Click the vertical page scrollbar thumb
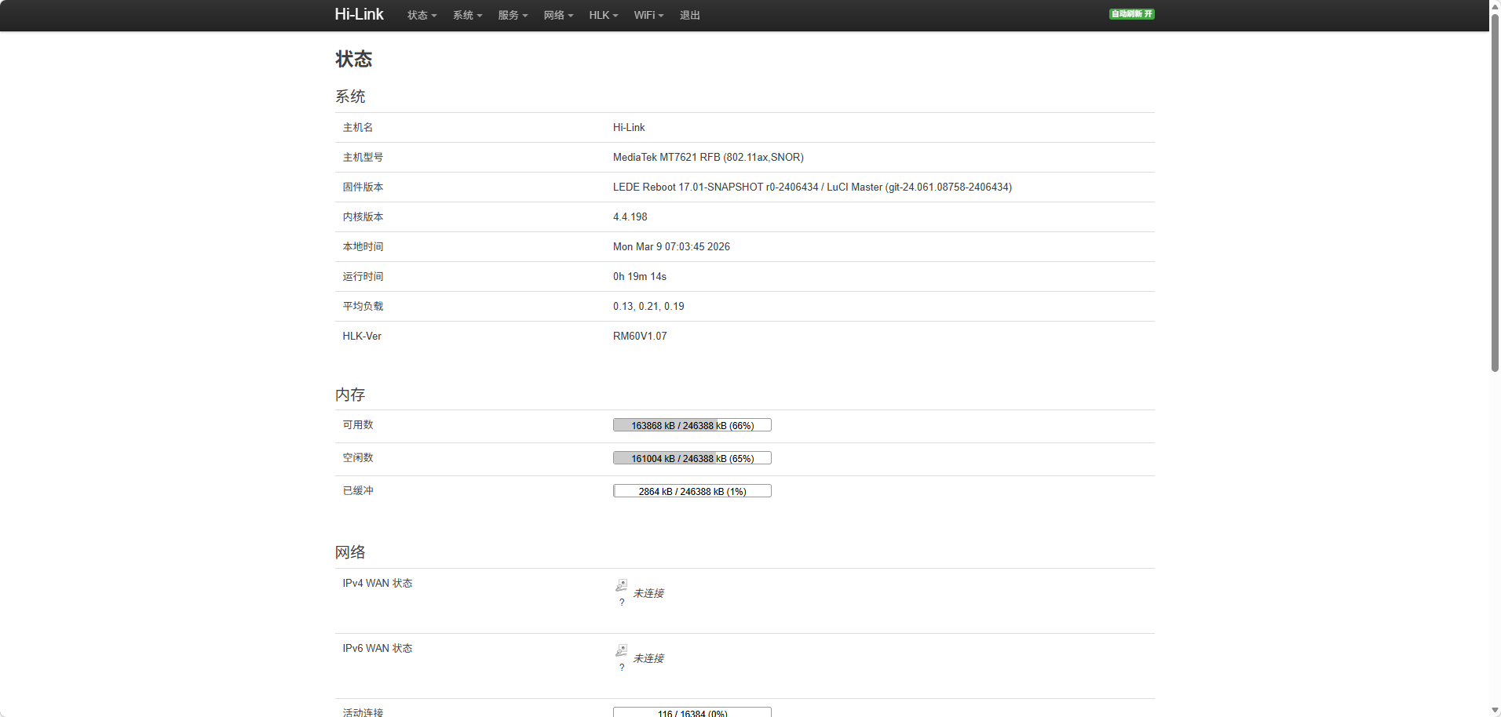The image size is (1501, 717). (1495, 192)
